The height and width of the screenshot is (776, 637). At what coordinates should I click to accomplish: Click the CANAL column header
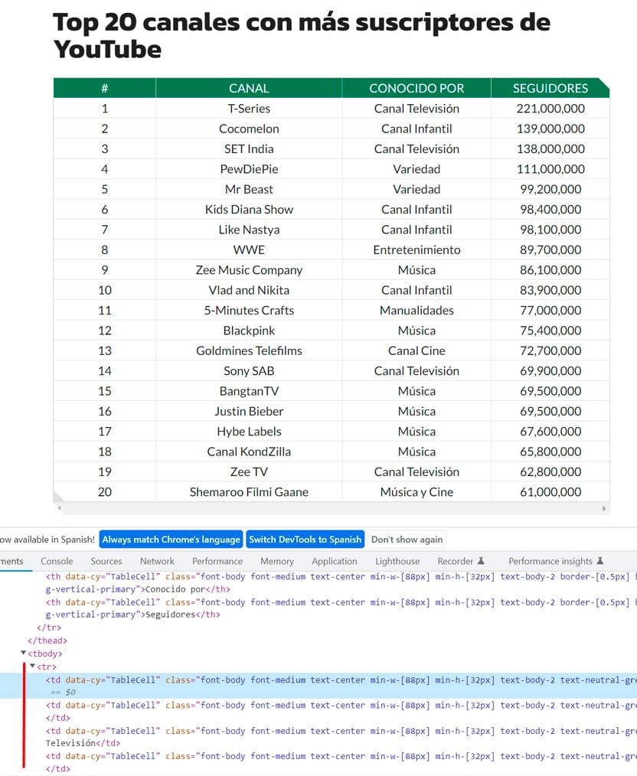point(249,88)
